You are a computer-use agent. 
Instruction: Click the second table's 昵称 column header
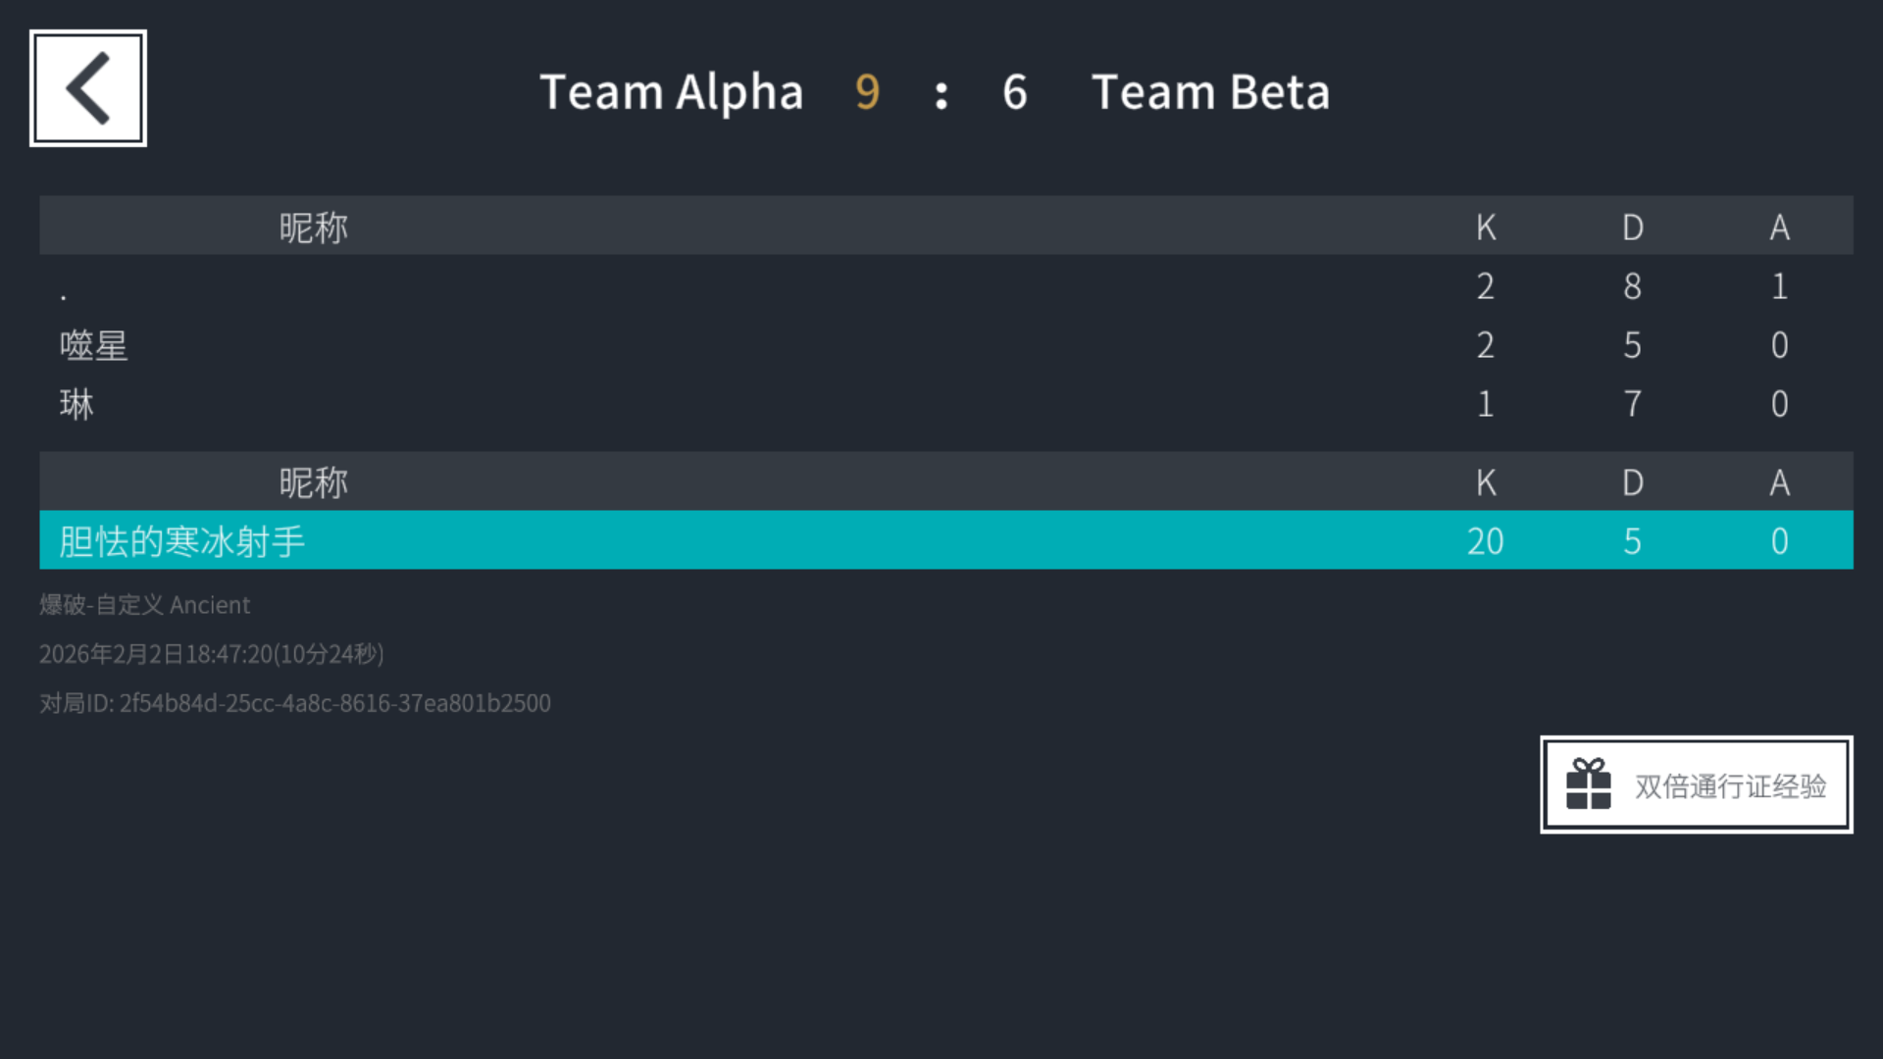[x=313, y=482]
